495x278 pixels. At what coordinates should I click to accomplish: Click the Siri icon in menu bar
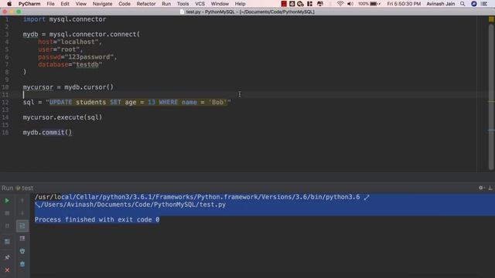(474, 4)
